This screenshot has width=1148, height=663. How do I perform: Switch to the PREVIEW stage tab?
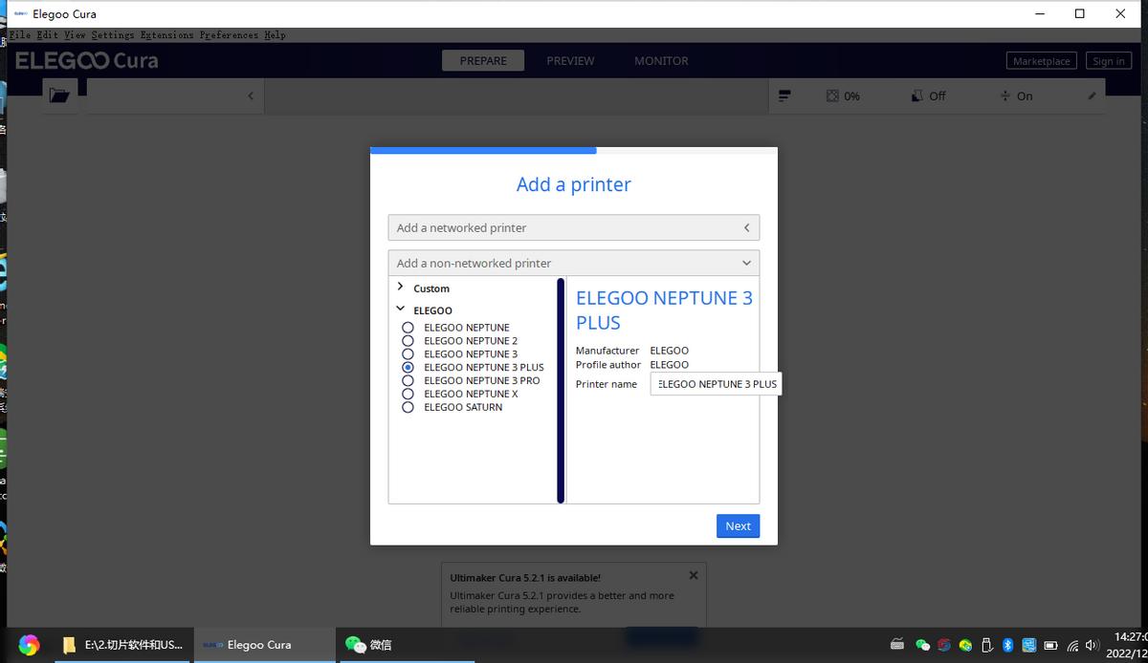[x=570, y=60]
